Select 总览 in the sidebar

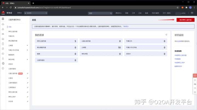10,27
